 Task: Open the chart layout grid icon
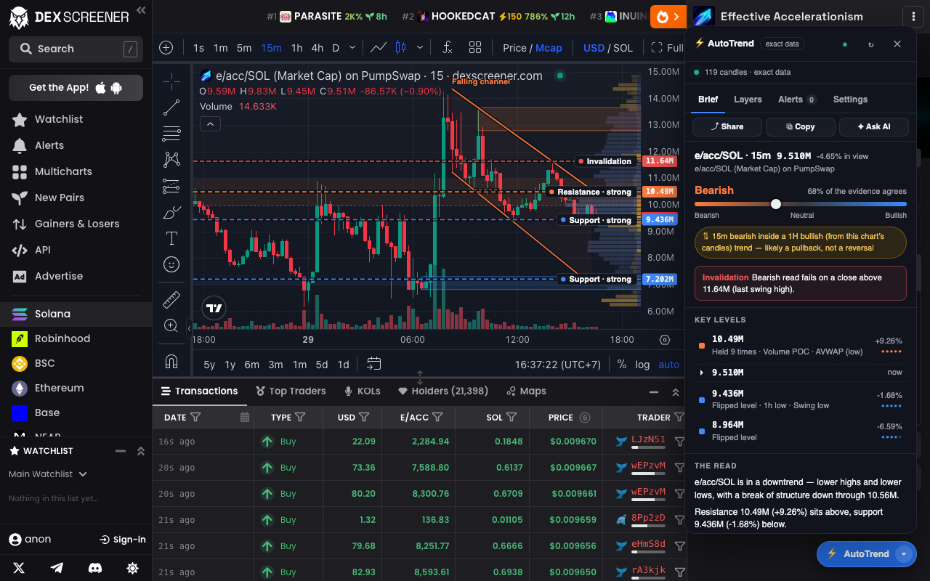(x=475, y=48)
